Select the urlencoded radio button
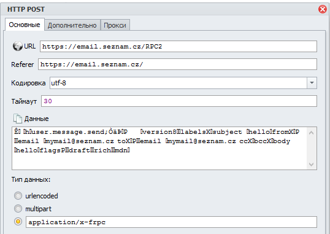This screenshot has height=234, width=330. point(18,196)
